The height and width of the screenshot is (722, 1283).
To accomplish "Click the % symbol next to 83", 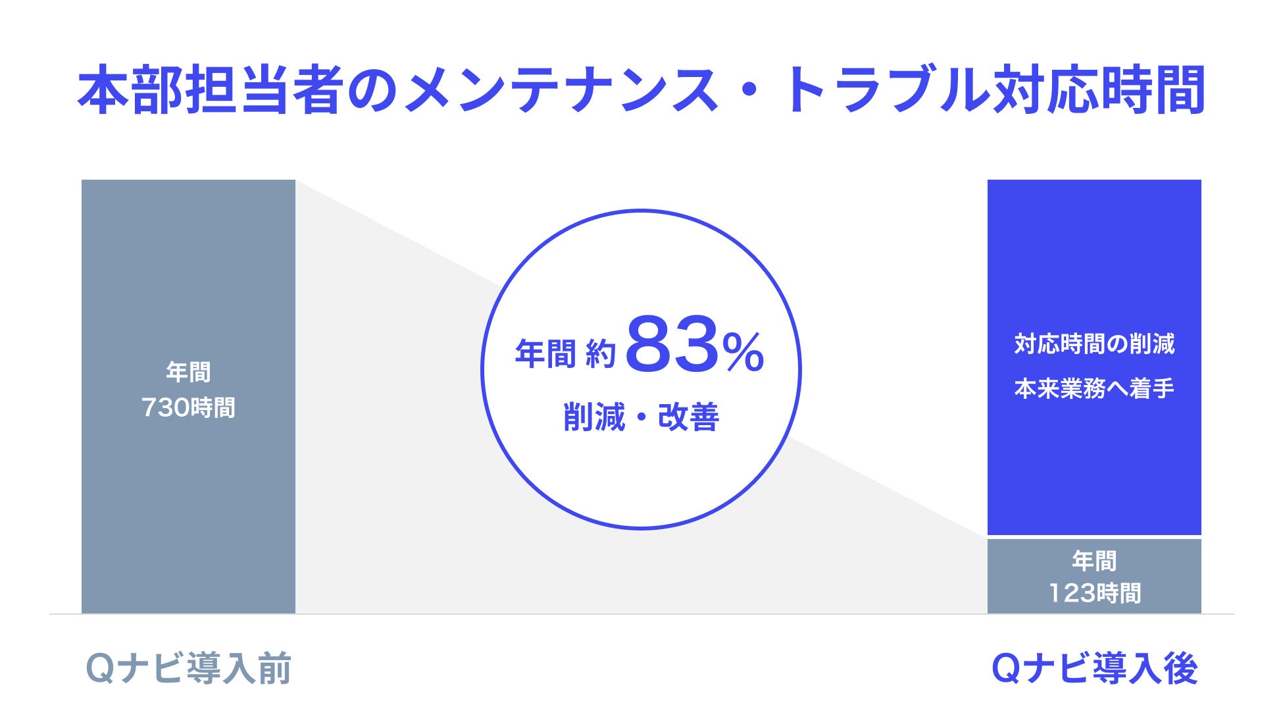I will (743, 353).
